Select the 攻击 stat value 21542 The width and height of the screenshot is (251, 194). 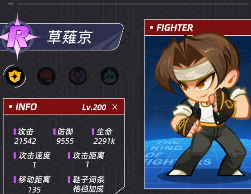(x=25, y=141)
